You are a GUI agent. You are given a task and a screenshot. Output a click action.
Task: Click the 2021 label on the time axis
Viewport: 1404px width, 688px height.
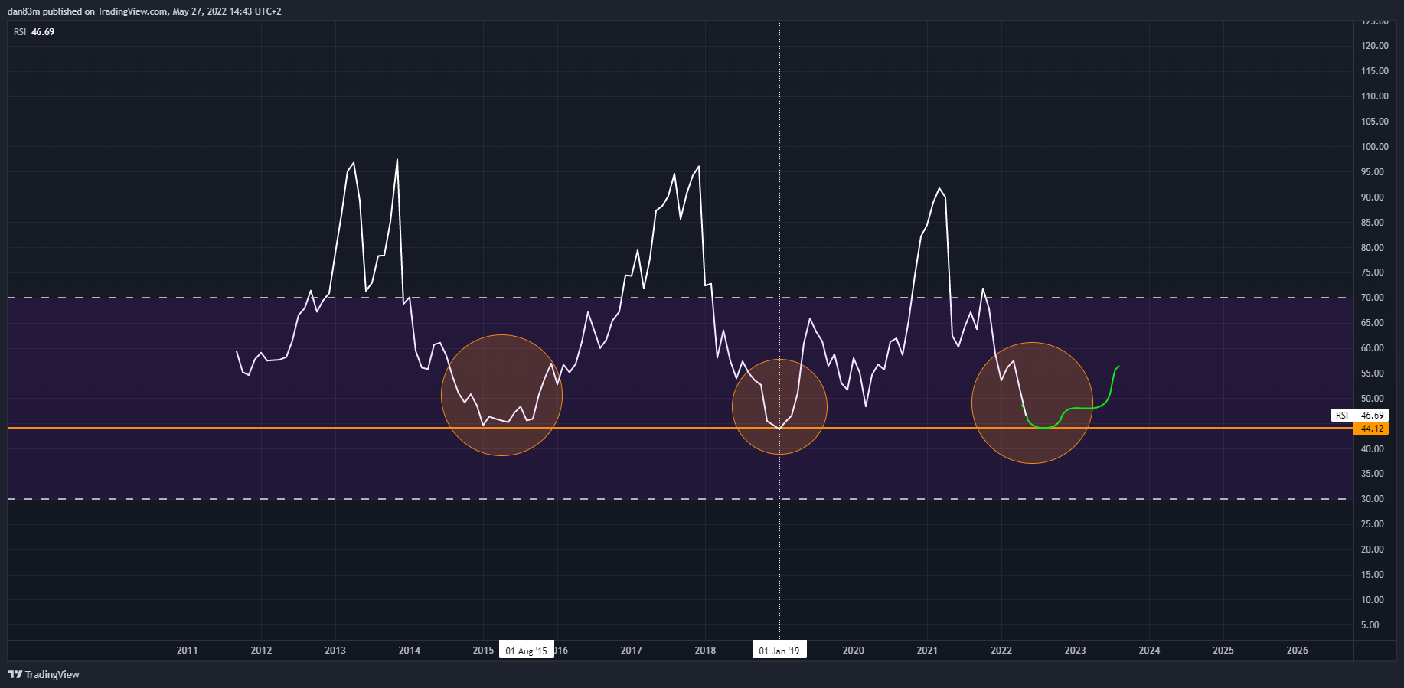(927, 651)
